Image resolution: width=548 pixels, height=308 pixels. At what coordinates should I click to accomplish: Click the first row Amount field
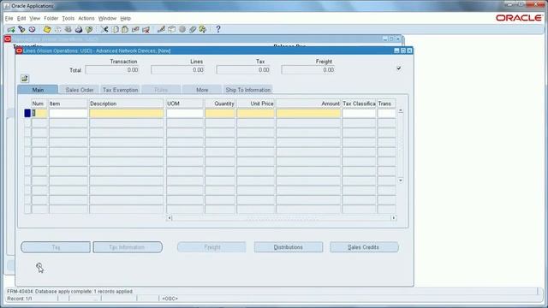[x=308, y=113]
